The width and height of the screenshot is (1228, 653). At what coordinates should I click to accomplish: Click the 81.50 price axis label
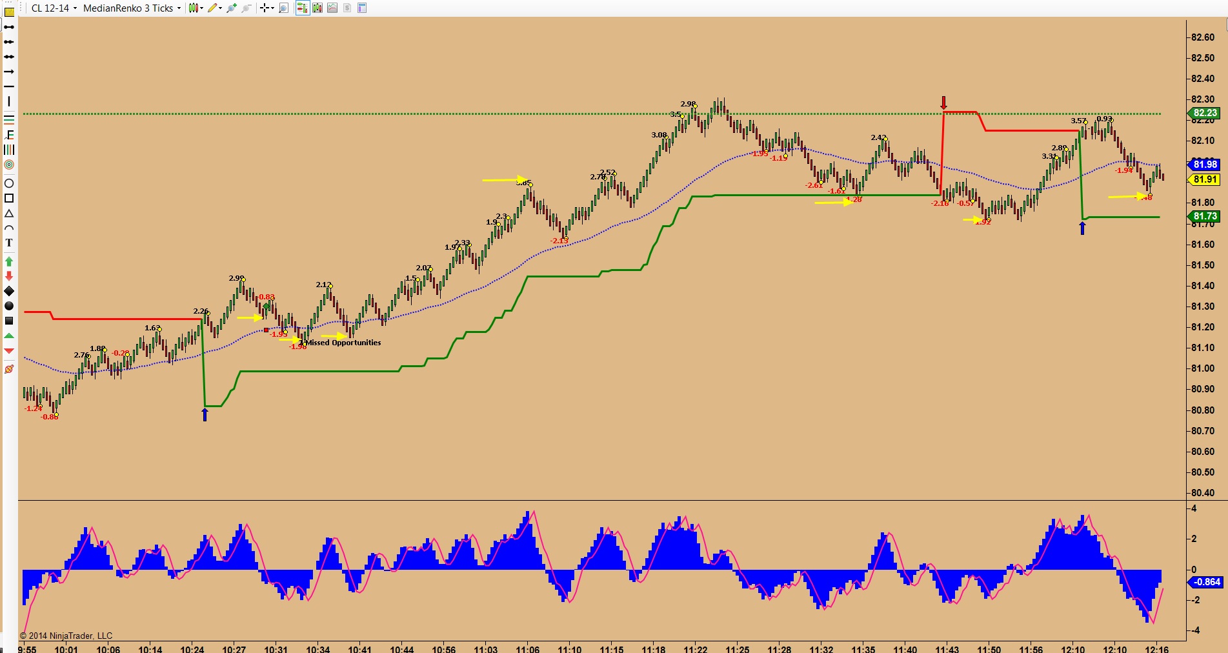pos(1203,265)
